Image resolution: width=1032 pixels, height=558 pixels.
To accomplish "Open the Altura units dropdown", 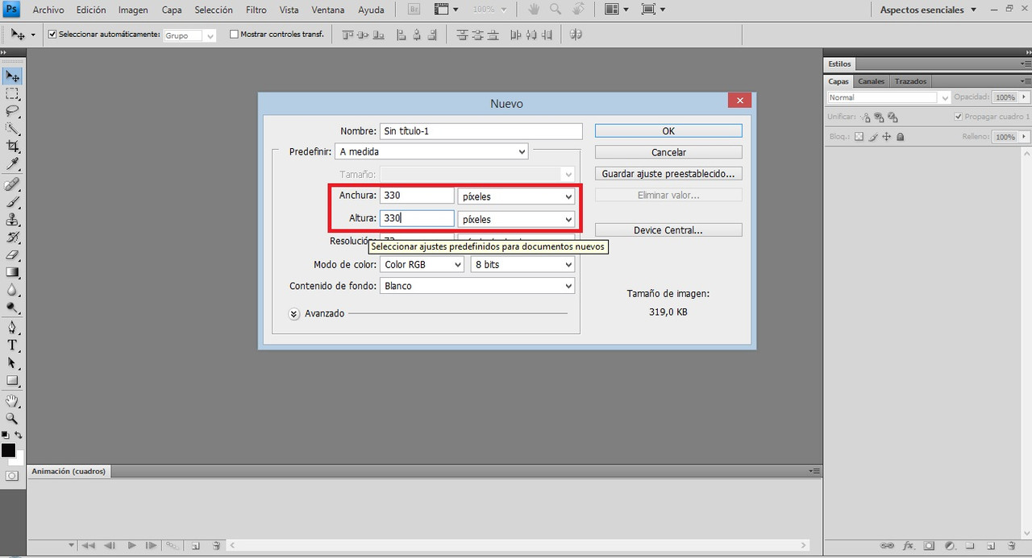I will pyautogui.click(x=516, y=219).
